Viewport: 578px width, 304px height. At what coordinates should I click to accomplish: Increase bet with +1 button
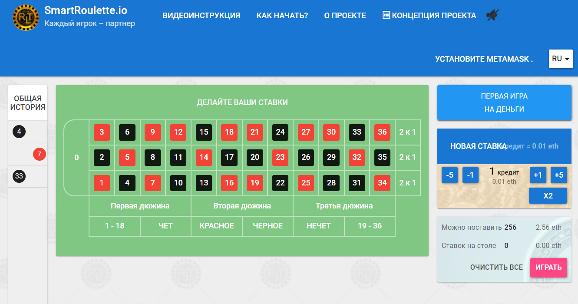click(x=538, y=175)
